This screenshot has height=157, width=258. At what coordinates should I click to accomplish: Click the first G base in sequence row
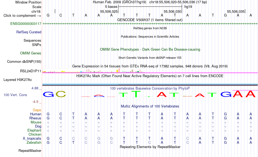[x=48, y=15]
